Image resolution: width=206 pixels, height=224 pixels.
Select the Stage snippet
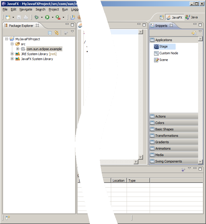(163, 46)
